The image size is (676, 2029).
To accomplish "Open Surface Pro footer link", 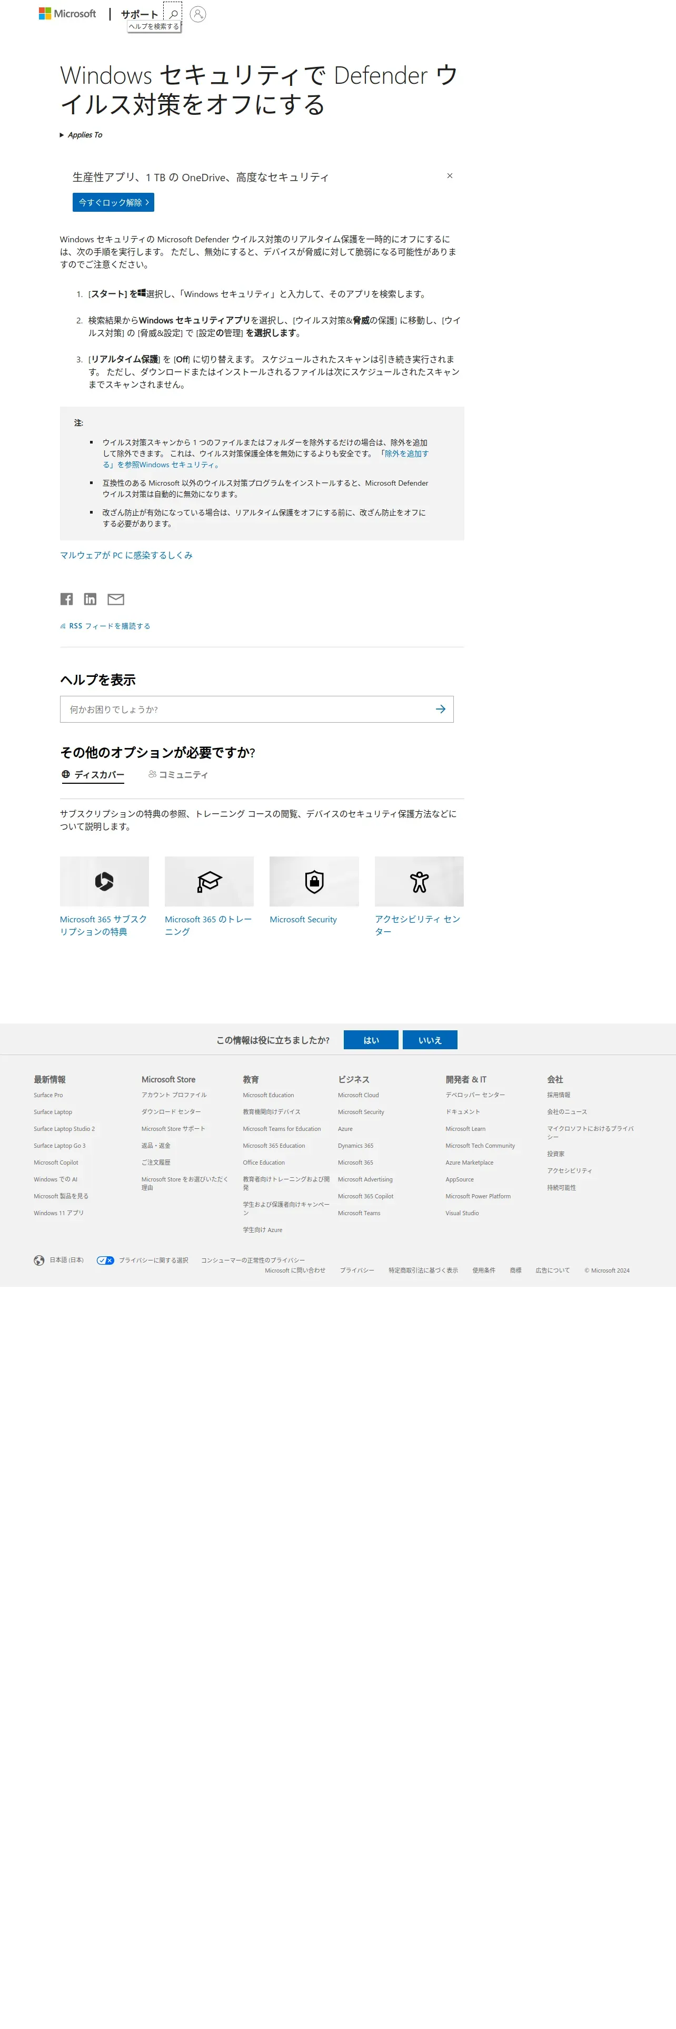I will (48, 1095).
